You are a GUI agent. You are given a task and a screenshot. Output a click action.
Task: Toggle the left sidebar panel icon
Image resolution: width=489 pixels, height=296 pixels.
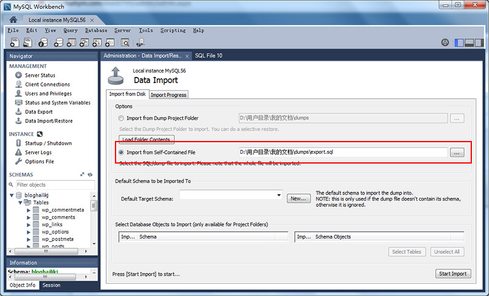(459, 43)
